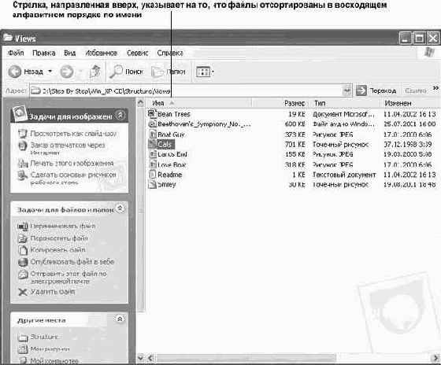Screen dimensions: 441x365
Task: Collapse the picture tasks panel
Action: coord(120,115)
